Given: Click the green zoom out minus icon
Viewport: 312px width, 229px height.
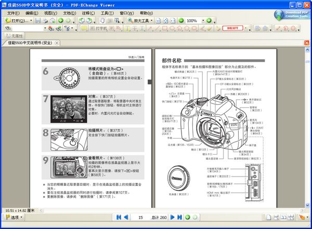Looking at the screenshot, I should pos(181,20).
